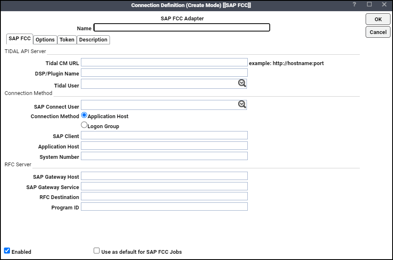
Task: Click the SAP Connect User field
Action: 164,104
